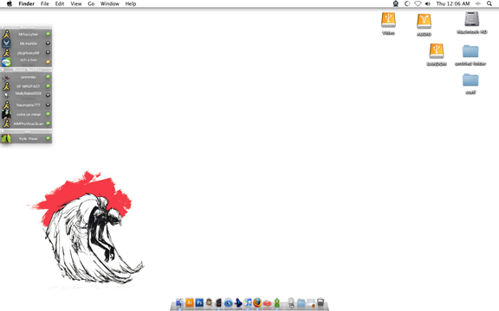Open the green Adium duck icon in dock
Viewport: 499px width, 311px height.
(277, 302)
